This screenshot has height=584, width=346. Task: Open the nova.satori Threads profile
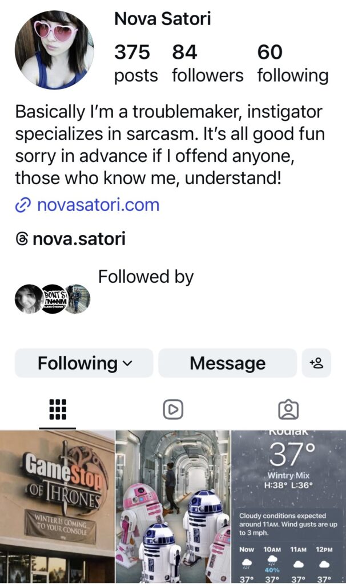(x=79, y=239)
